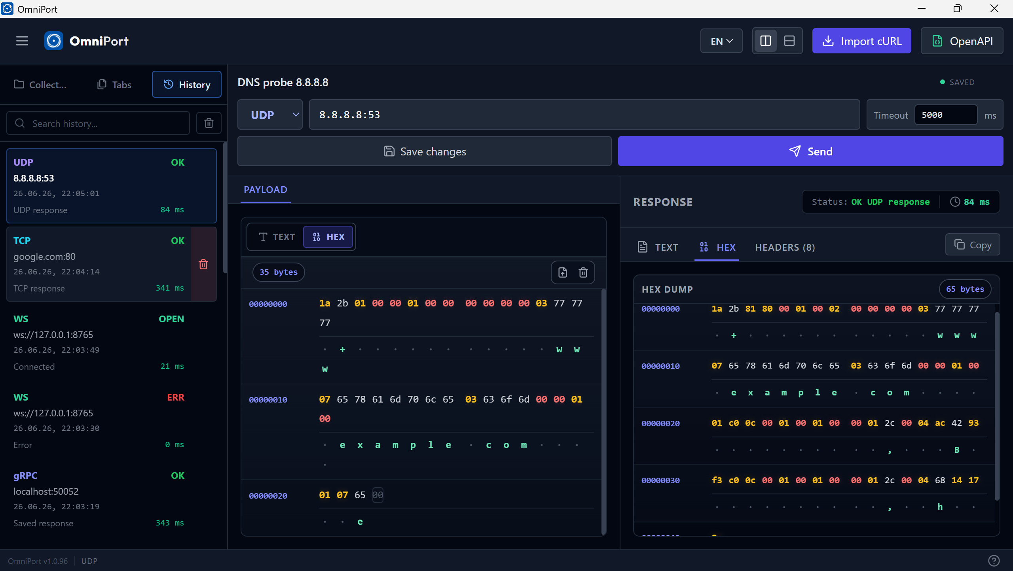The height and width of the screenshot is (571, 1013).
Task: Click the payload hex input cell 00
Action: click(378, 495)
